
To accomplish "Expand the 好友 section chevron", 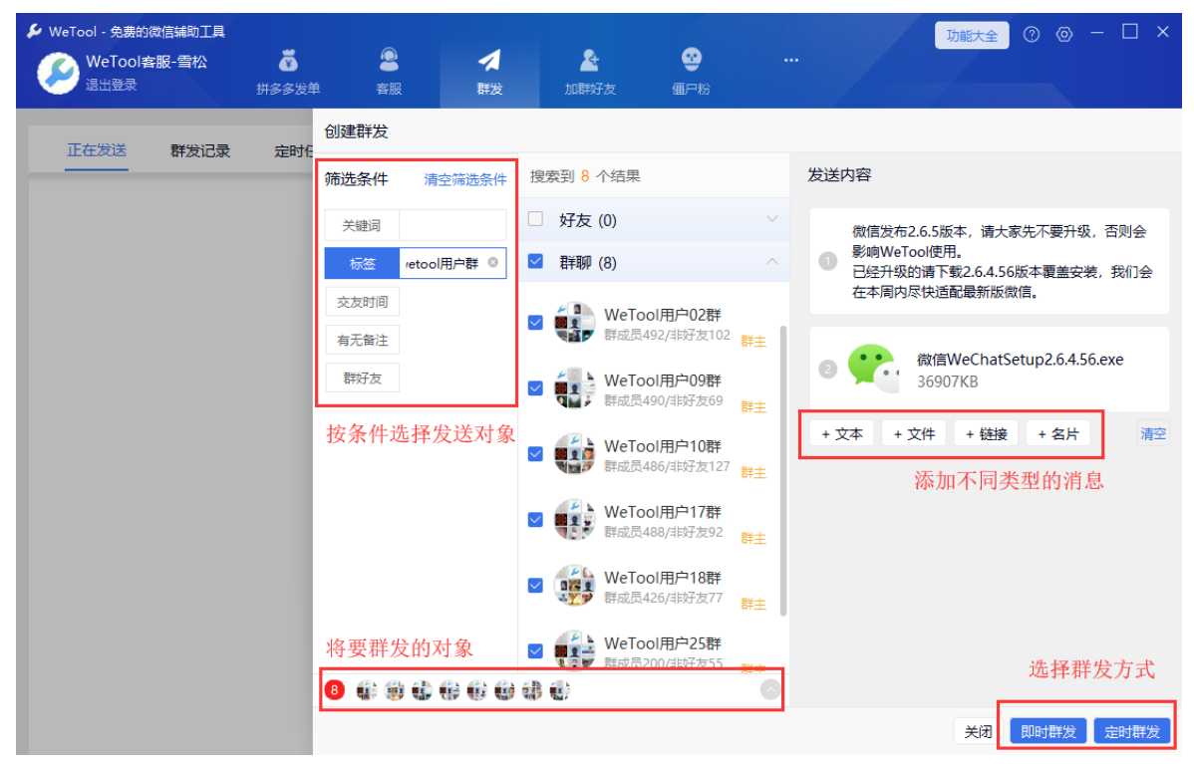I will (x=772, y=219).
